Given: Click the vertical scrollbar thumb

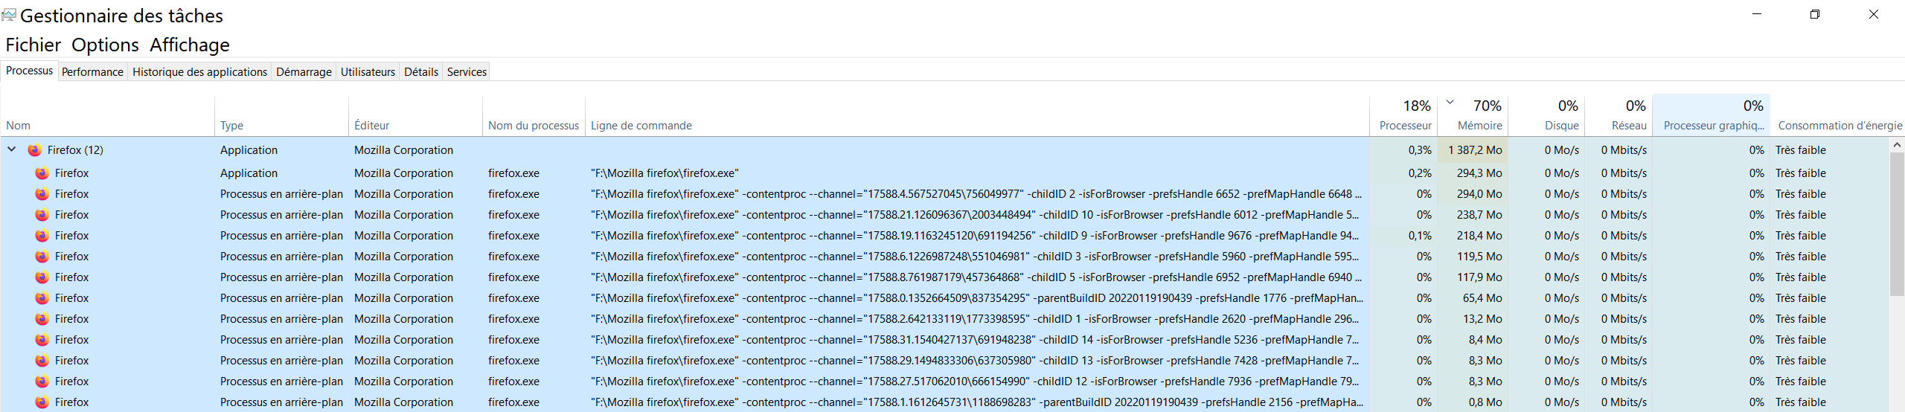Looking at the screenshot, I should (x=1897, y=223).
